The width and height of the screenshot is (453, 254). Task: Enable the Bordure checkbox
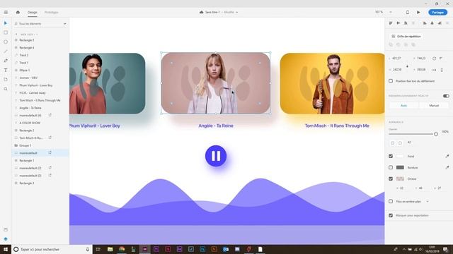tap(391, 167)
